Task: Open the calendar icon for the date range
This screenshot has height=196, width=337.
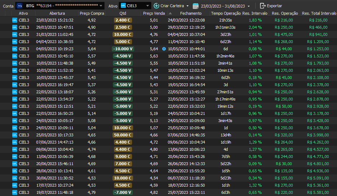Action: tap(196, 6)
